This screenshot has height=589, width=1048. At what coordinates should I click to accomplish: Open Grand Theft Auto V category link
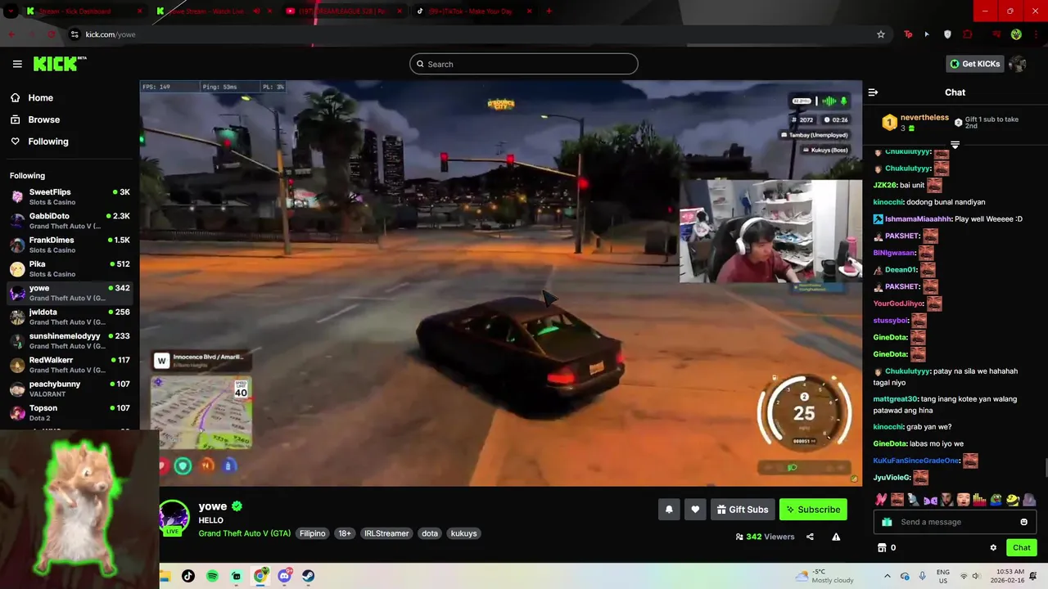[244, 533]
